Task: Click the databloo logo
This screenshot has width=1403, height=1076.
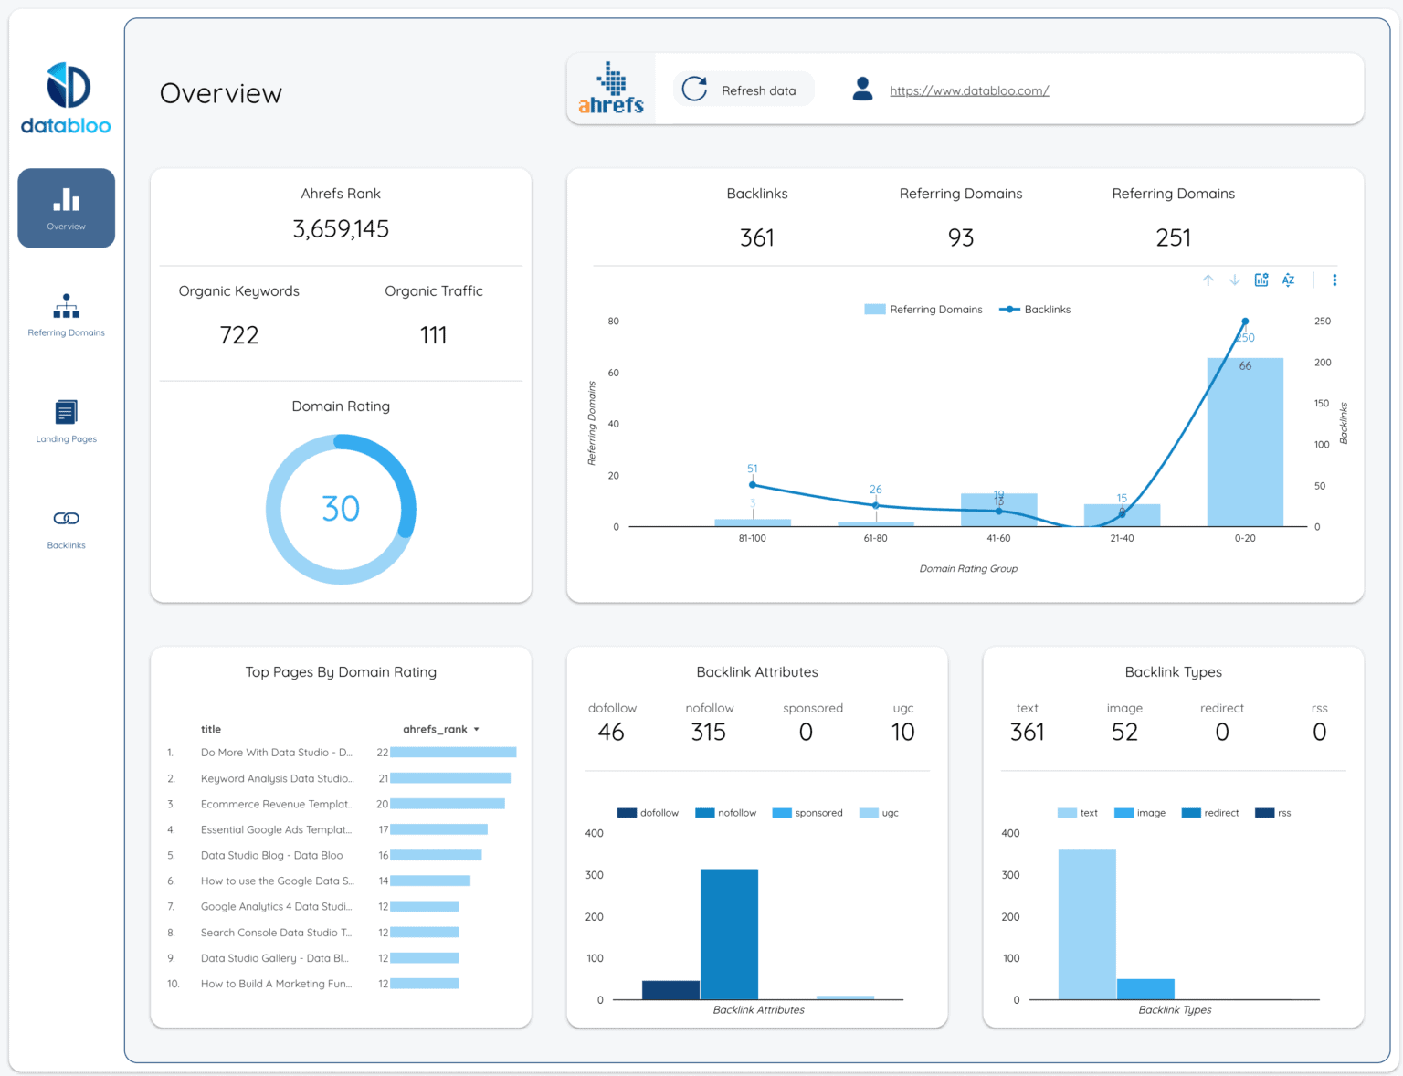Action: (x=66, y=99)
